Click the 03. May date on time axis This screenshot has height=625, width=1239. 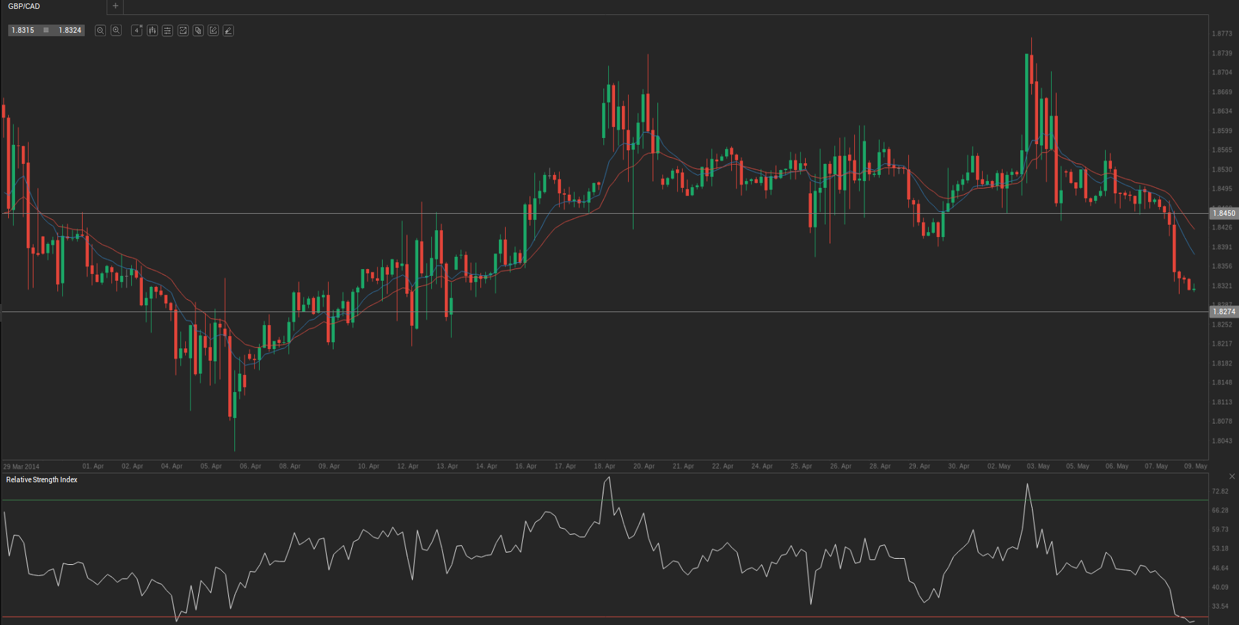pyautogui.click(x=1038, y=467)
